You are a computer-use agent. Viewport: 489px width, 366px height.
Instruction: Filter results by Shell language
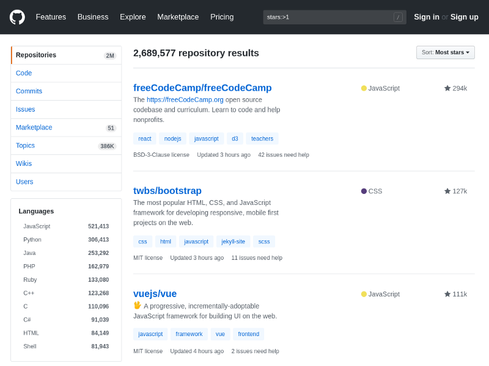click(x=66, y=346)
